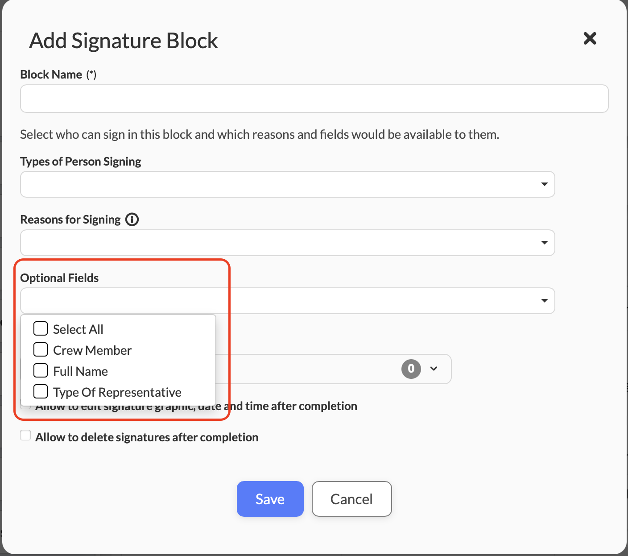
Task: Click the Save button
Action: pos(270,499)
